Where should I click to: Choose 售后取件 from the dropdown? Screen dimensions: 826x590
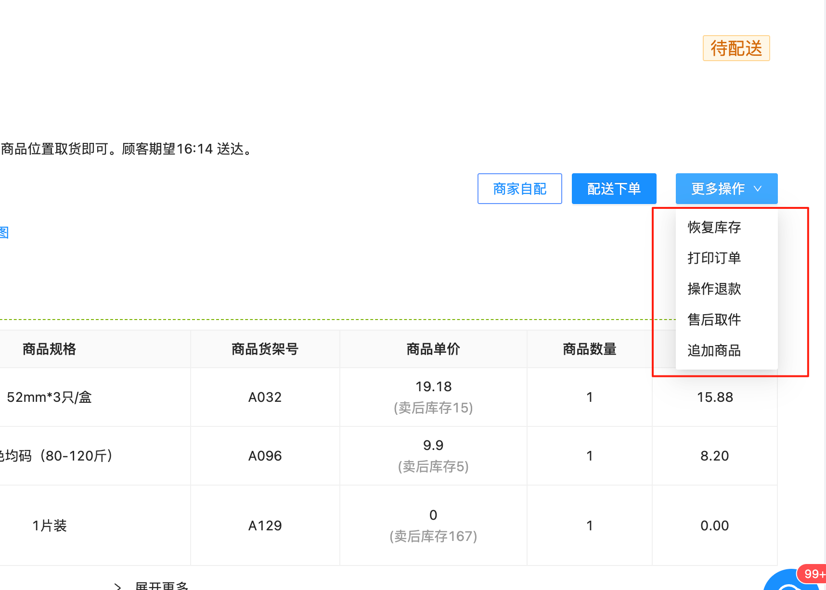point(714,320)
